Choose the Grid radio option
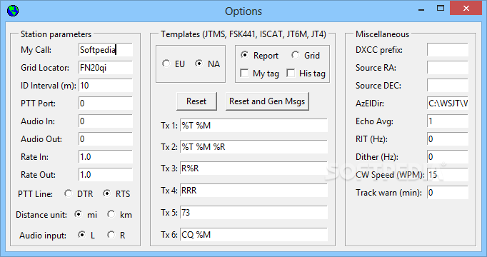This screenshot has height=257, width=487. point(296,55)
